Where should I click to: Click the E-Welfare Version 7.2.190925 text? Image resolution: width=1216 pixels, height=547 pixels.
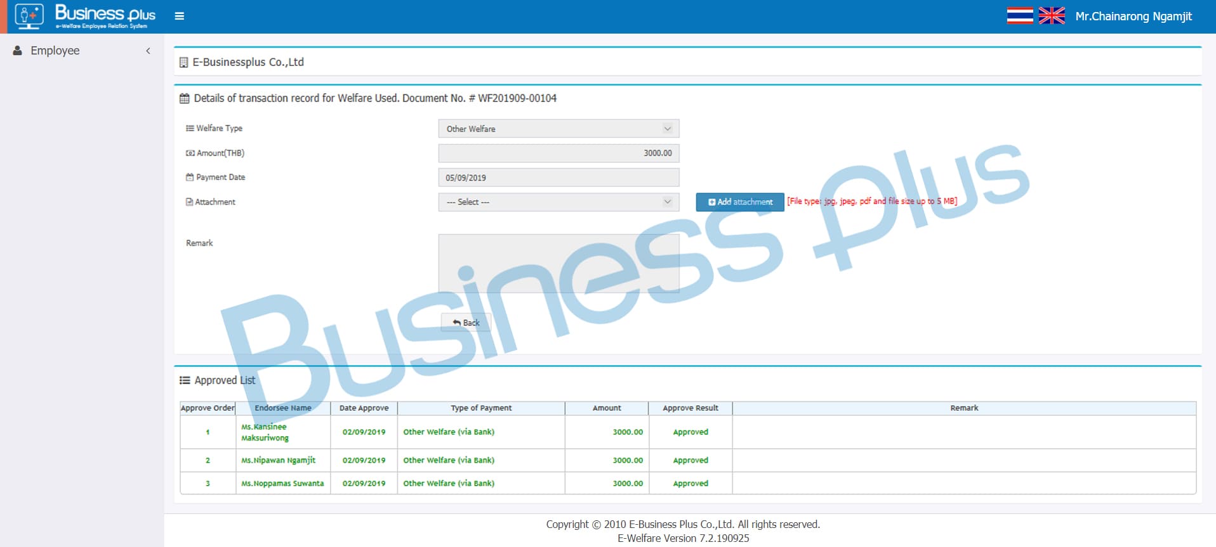(683, 538)
